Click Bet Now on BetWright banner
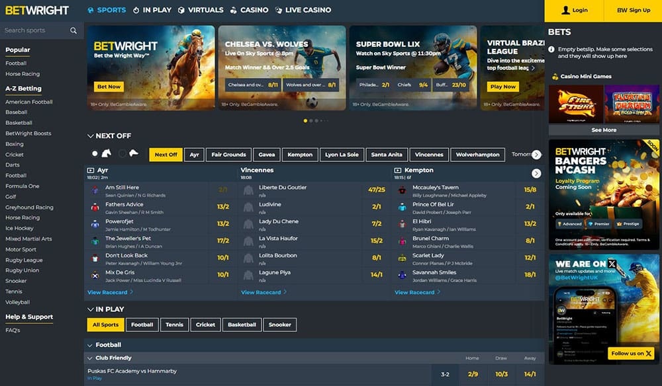Image resolution: width=662 pixels, height=386 pixels. pos(109,87)
